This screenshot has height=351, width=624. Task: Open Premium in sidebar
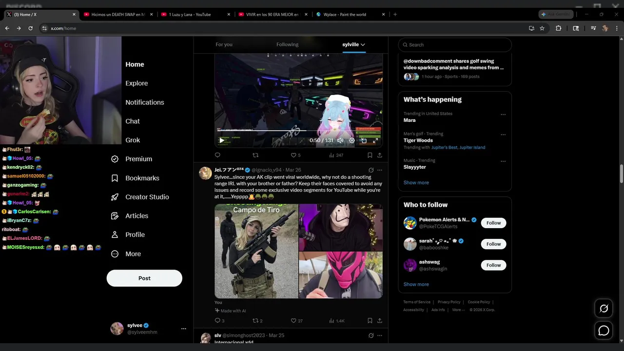132,159
